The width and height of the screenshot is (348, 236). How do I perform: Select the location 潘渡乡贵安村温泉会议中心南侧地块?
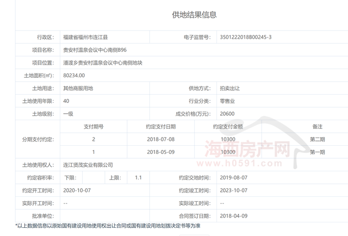click(x=103, y=63)
